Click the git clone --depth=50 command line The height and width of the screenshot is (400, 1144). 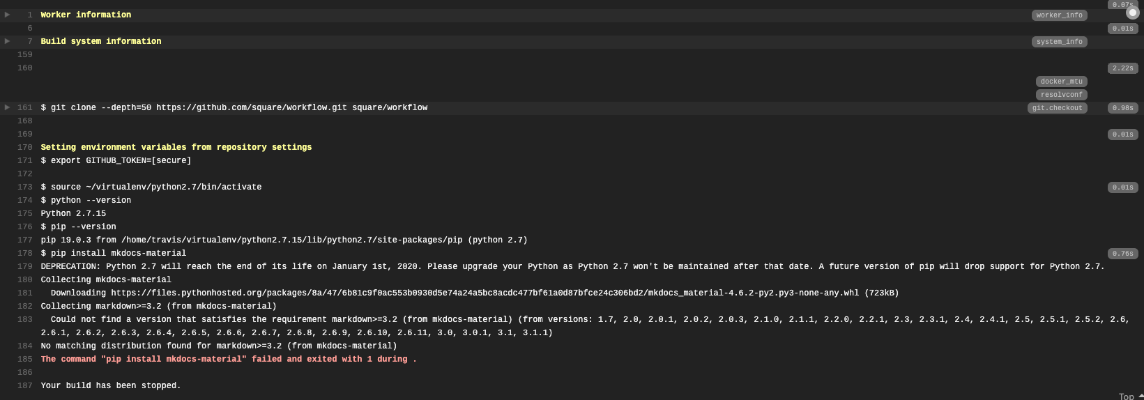tap(234, 107)
